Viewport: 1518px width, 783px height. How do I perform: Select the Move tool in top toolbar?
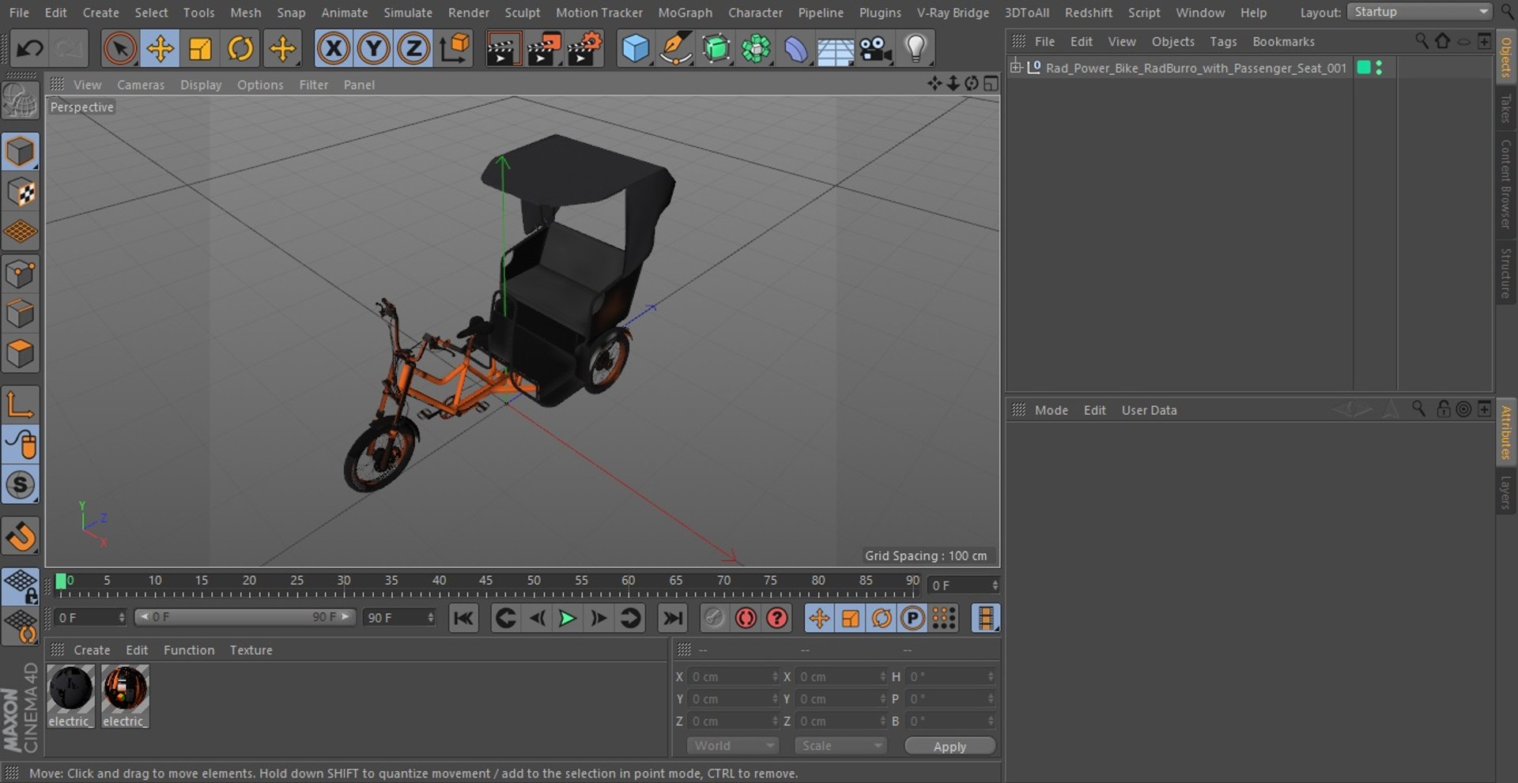[x=160, y=49]
